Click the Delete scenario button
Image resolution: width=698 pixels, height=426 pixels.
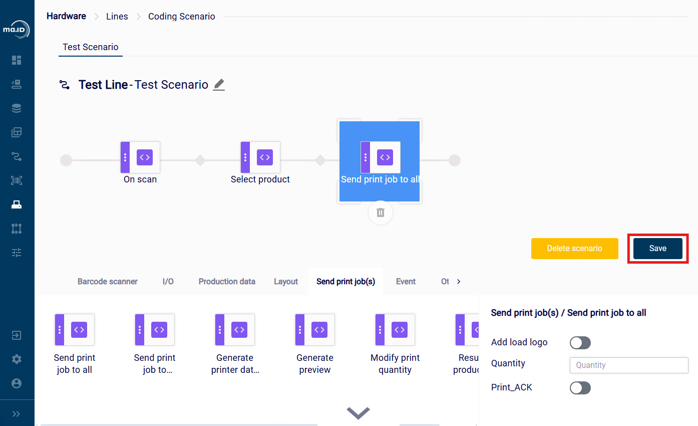coord(574,249)
